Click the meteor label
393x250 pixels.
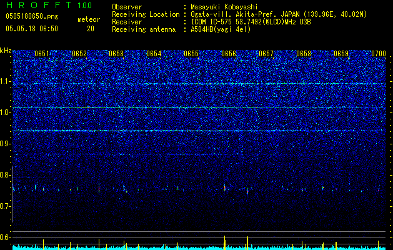[89, 19]
